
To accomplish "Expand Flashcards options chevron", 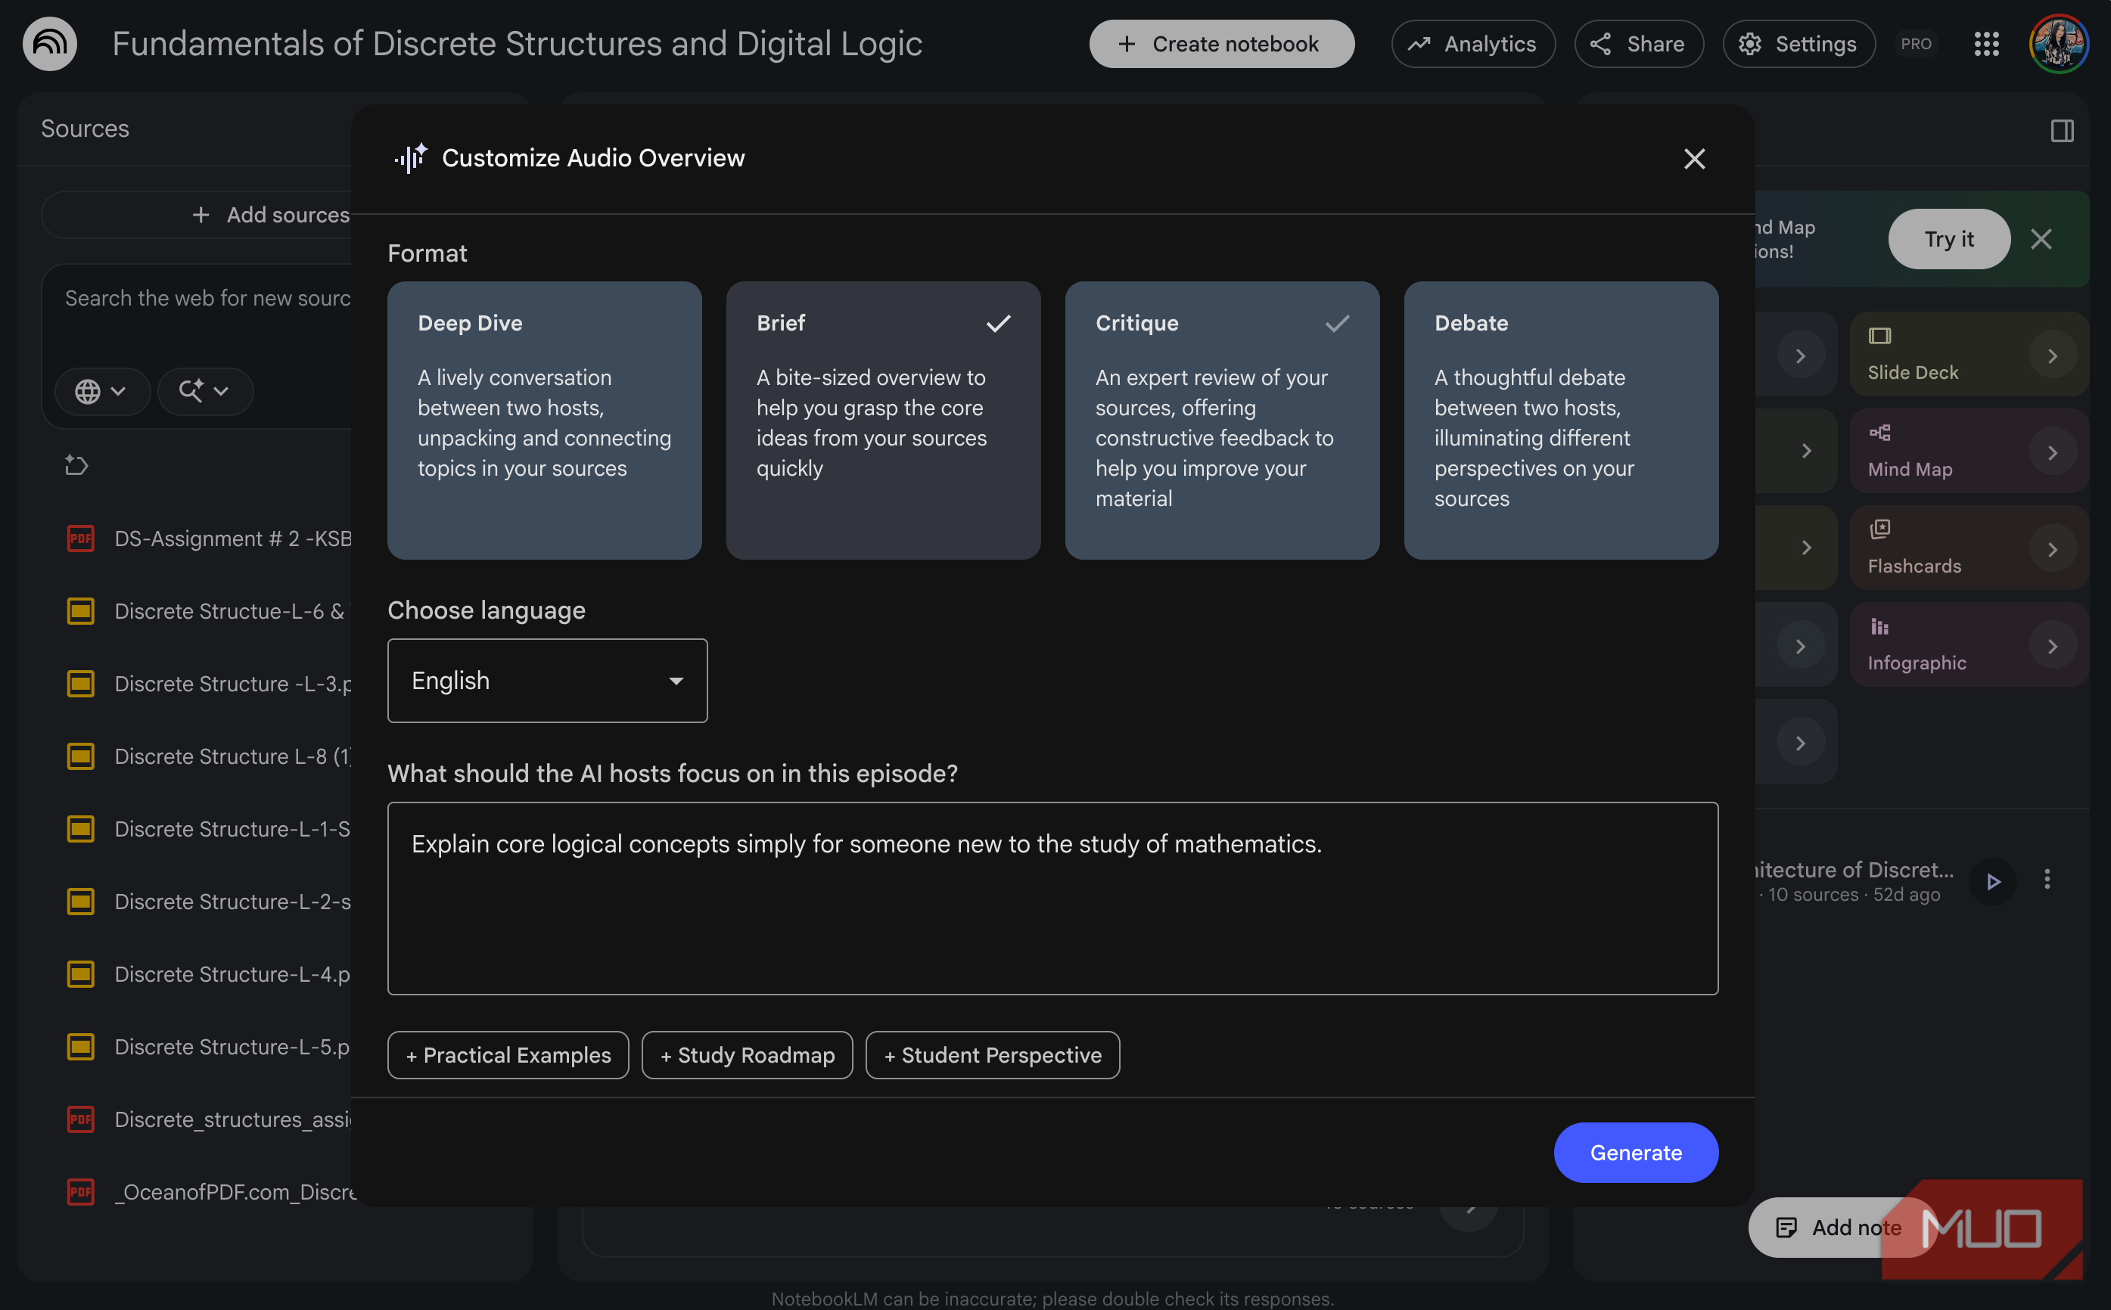I will 2052,550.
